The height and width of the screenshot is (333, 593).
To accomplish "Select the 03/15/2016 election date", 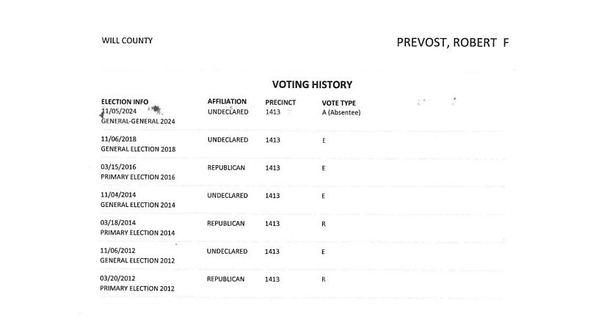I will 118,167.
